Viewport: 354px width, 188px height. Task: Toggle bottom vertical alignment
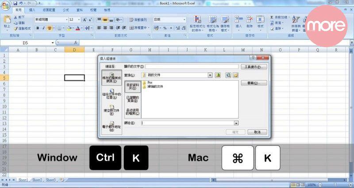(x=111, y=20)
